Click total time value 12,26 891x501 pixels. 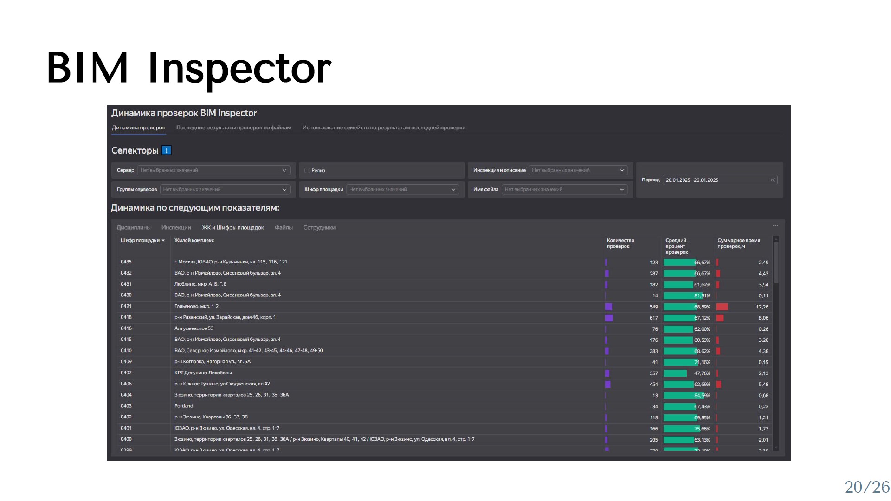point(762,307)
